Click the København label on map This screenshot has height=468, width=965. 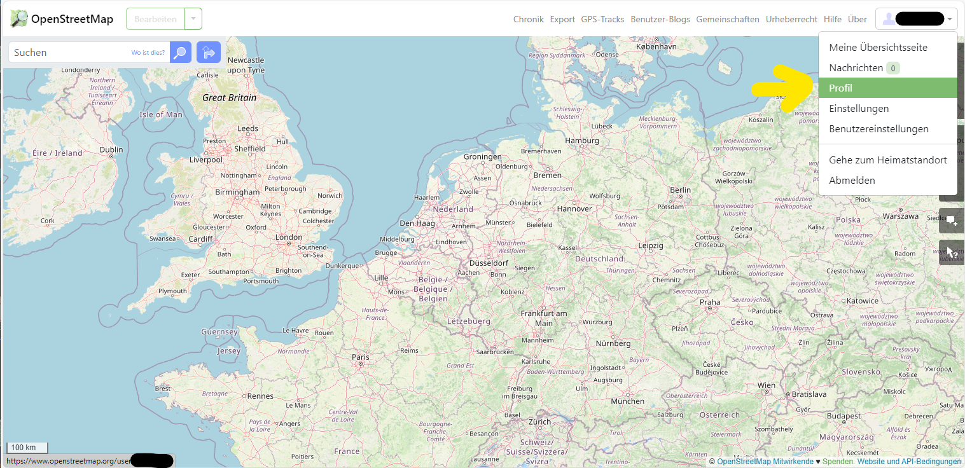pyautogui.click(x=656, y=46)
